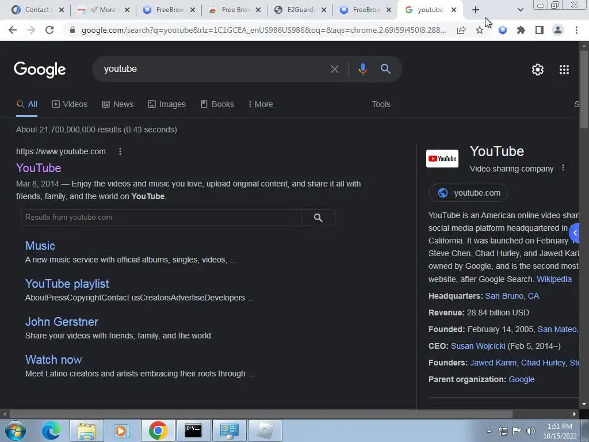Viewport: 589px width, 442px height.
Task: Expand the blue side arrow button
Action: 575,233
